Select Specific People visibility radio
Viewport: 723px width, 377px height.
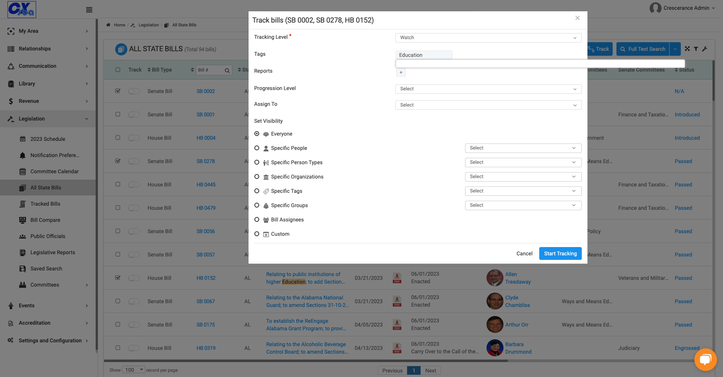click(x=257, y=148)
